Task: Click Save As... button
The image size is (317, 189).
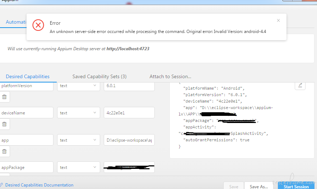Action: click(258, 186)
